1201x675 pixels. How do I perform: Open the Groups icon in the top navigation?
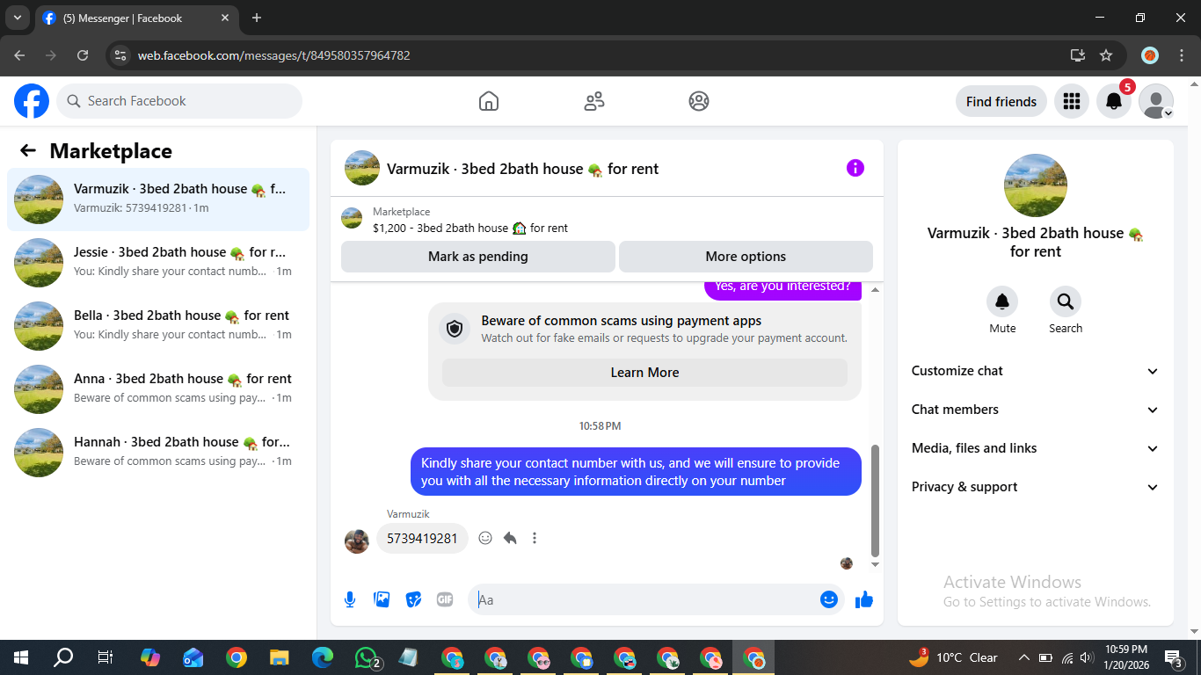699,102
